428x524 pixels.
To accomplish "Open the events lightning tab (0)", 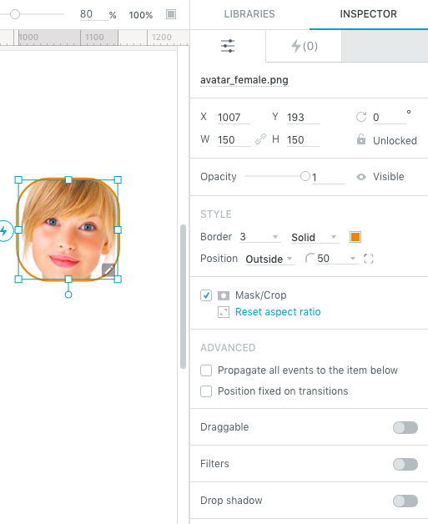I will click(304, 46).
